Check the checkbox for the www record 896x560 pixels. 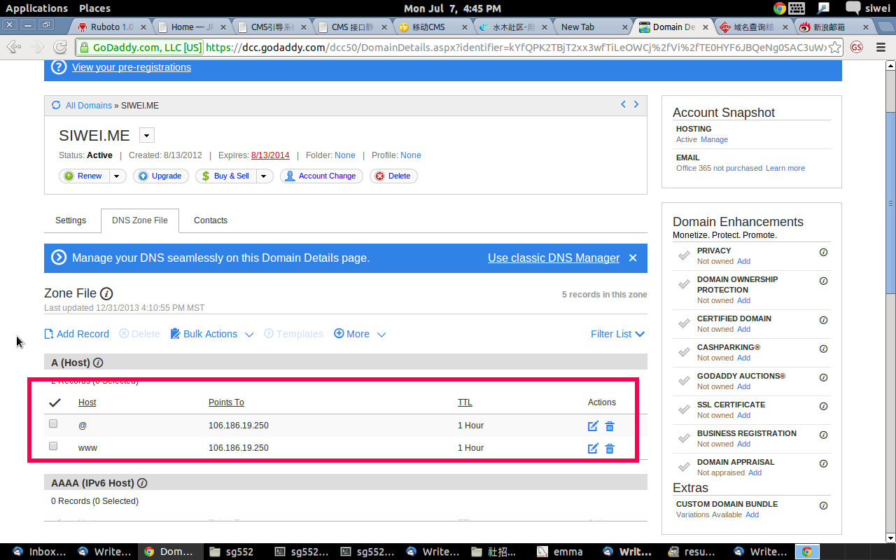tap(53, 446)
